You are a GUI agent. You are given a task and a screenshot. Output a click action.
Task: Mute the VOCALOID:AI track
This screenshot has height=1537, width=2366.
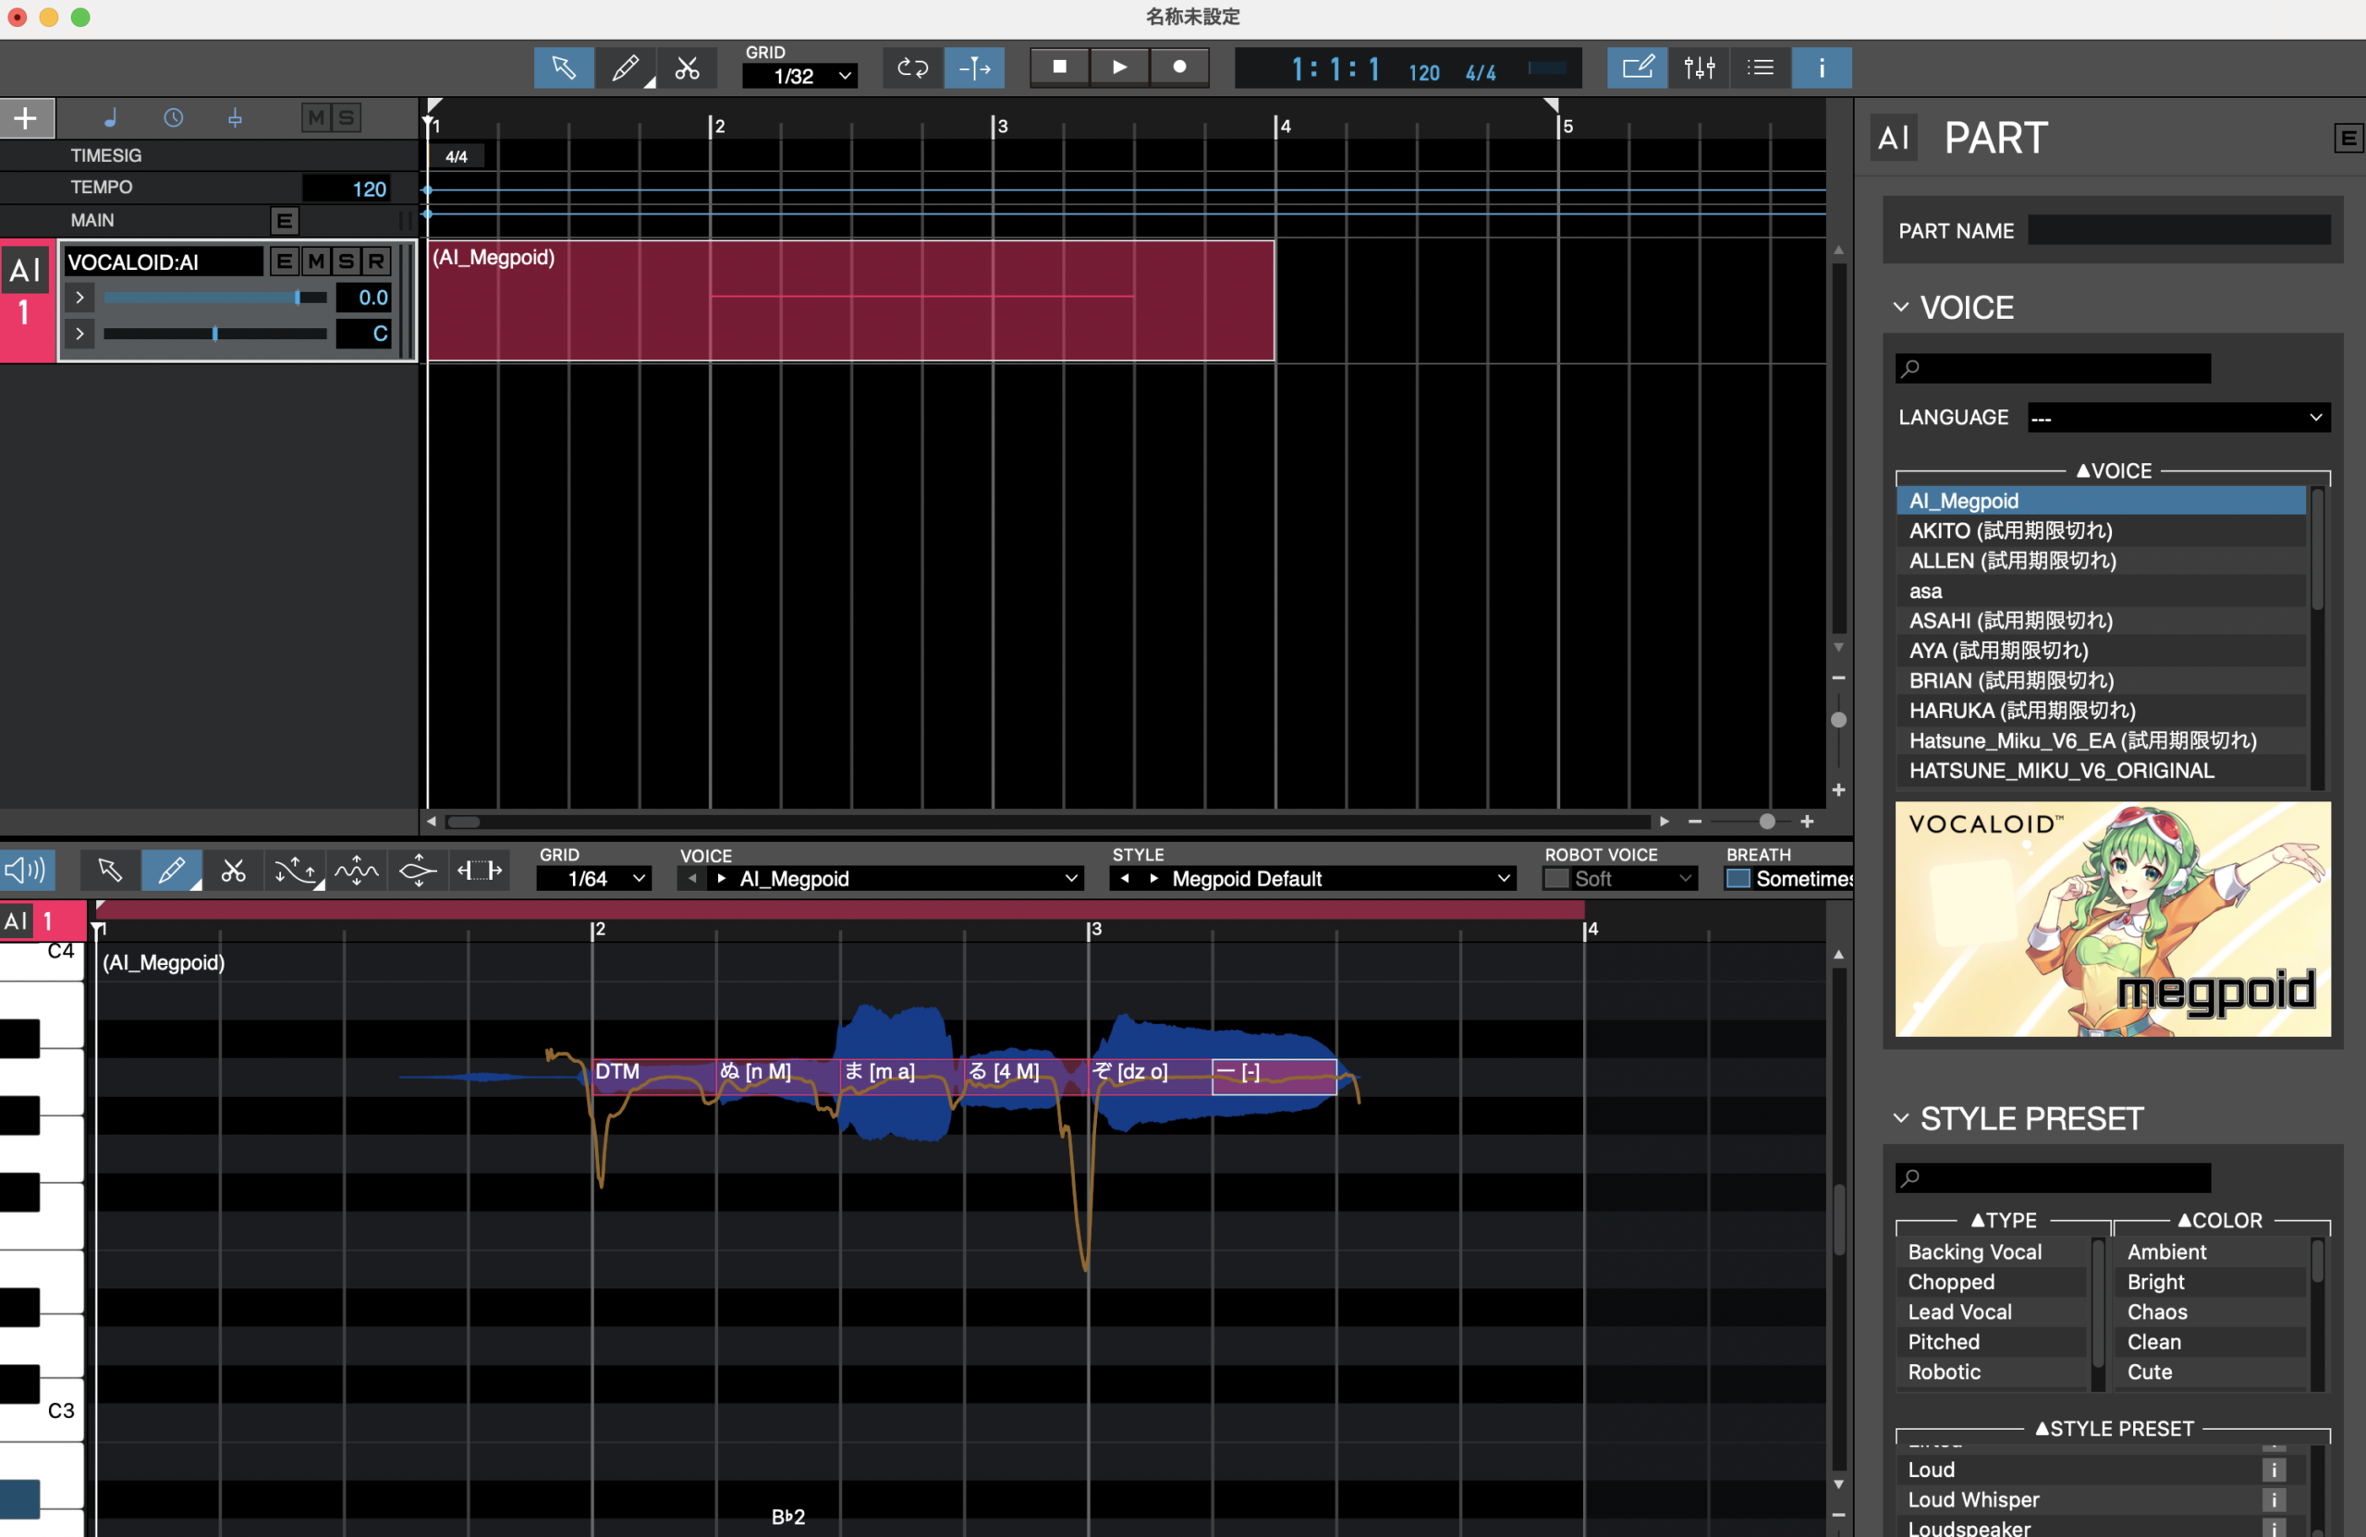(x=316, y=262)
